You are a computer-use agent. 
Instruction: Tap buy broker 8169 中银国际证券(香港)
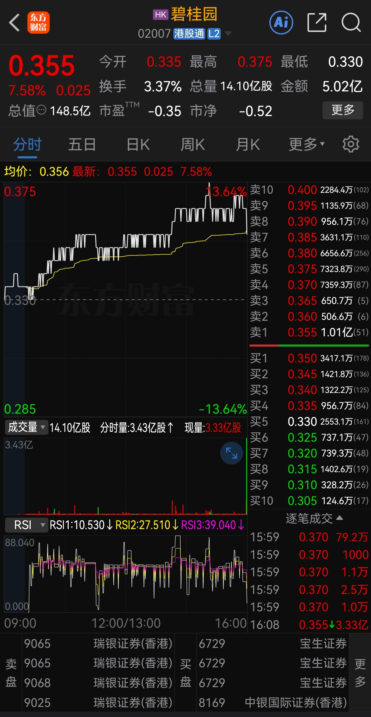point(273,703)
